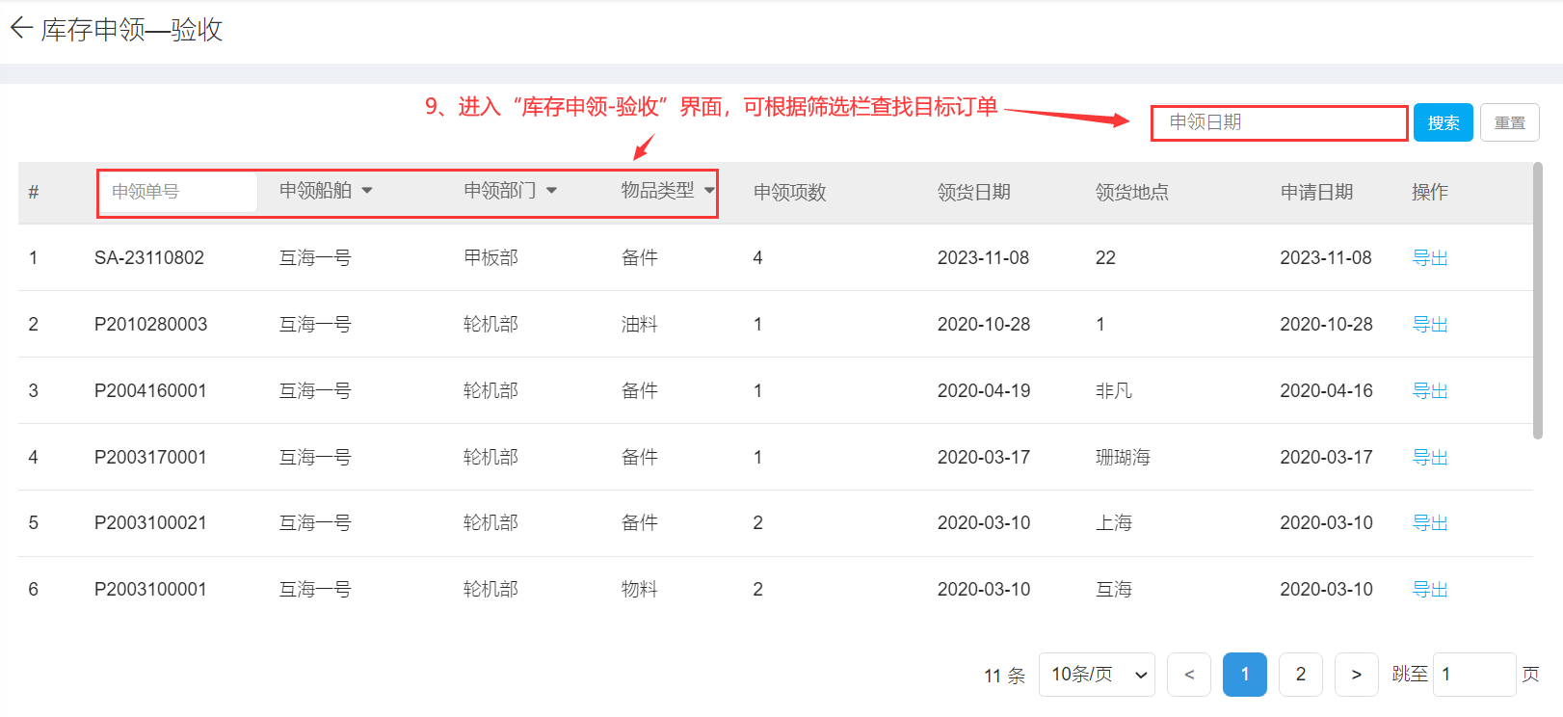This screenshot has width=1563, height=717.
Task: Export order P2004160001 via 导出 link
Action: pyautogui.click(x=1430, y=390)
